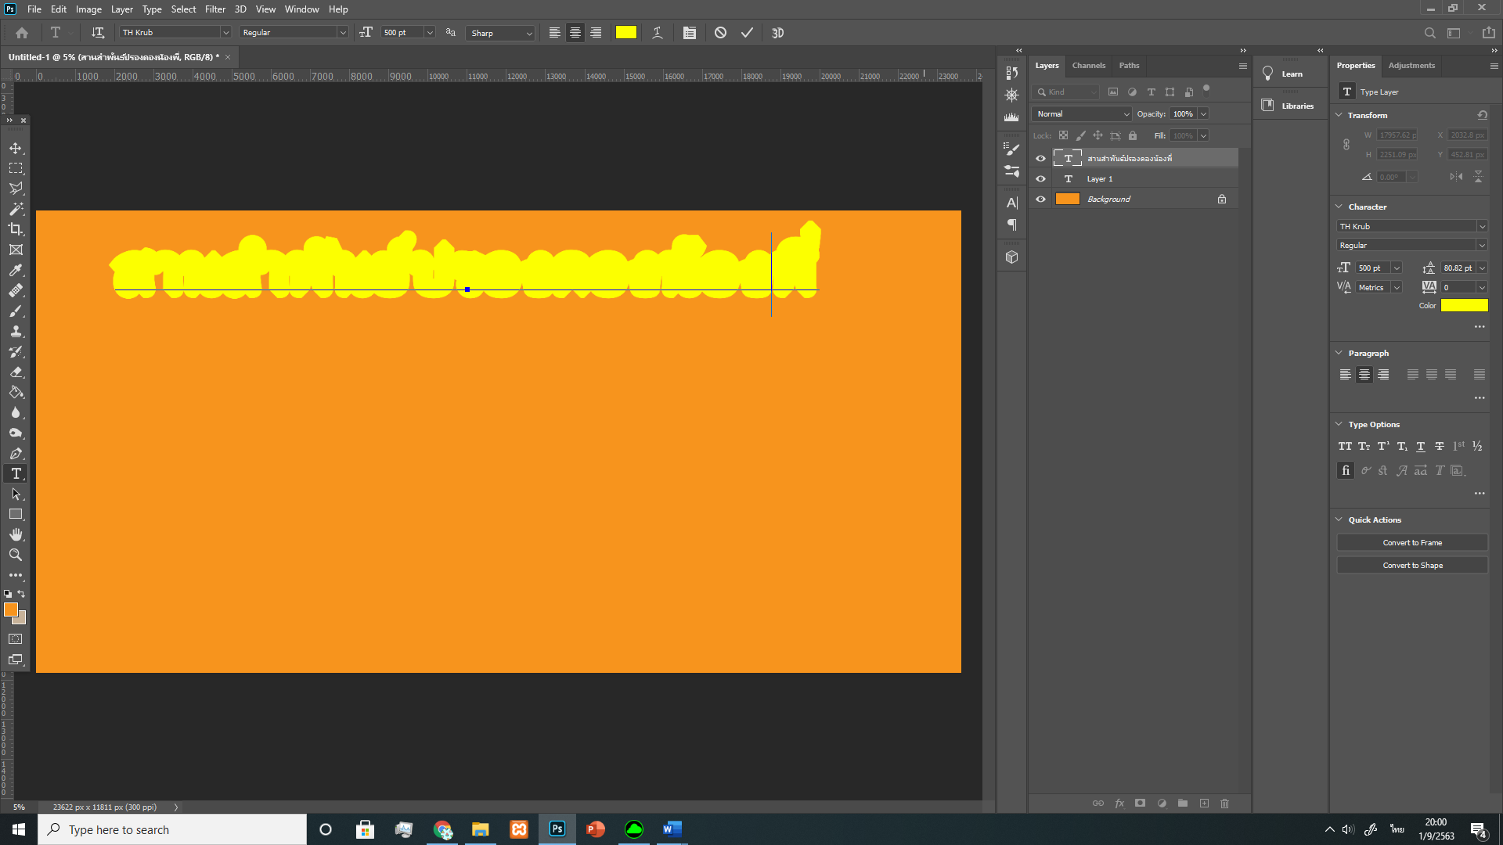The image size is (1503, 845).
Task: Select the Eyedropper tool
Action: pos(16,270)
